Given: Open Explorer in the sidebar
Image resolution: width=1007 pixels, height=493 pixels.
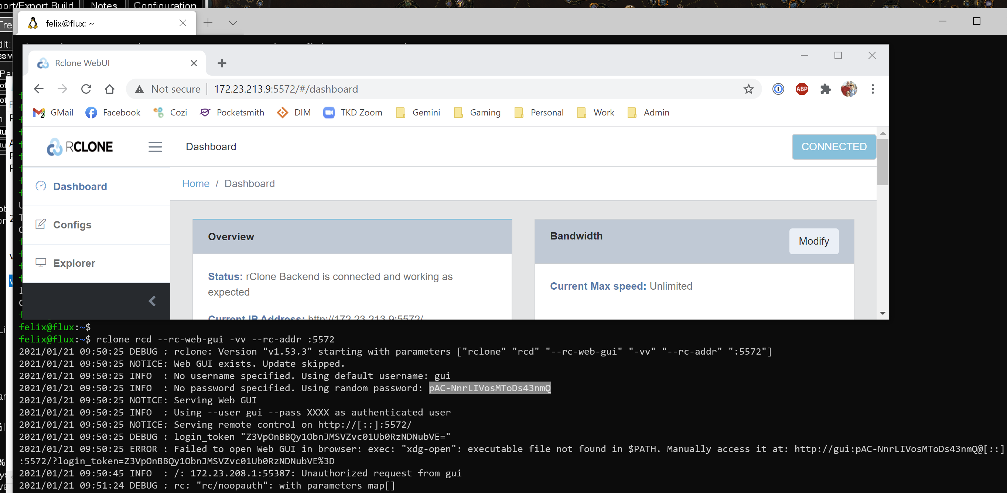Looking at the screenshot, I should tap(96, 263).
